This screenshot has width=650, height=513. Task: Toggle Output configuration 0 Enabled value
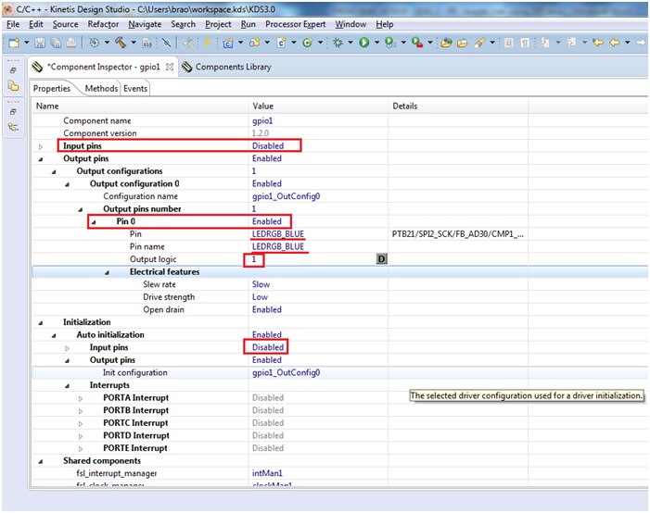[x=266, y=184]
